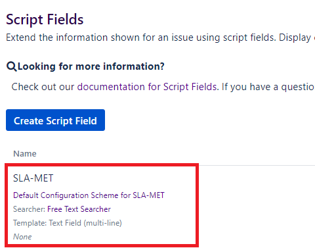The width and height of the screenshot is (315, 248).
Task: Click the Template: Text Field (multi-line) line
Action: pyautogui.click(x=68, y=223)
